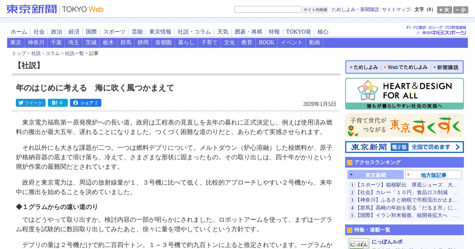Open the ためしよみ・新聞購読 header link
Screen dimensions: 475x249
355,9
